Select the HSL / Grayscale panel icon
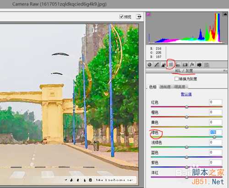 171,65
